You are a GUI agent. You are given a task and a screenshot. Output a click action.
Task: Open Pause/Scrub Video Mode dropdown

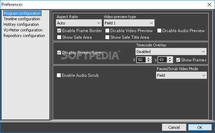pyautogui.click(x=181, y=75)
